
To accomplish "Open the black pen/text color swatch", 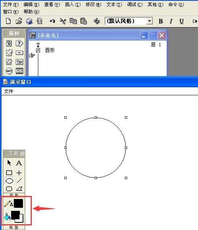I will [18, 203].
